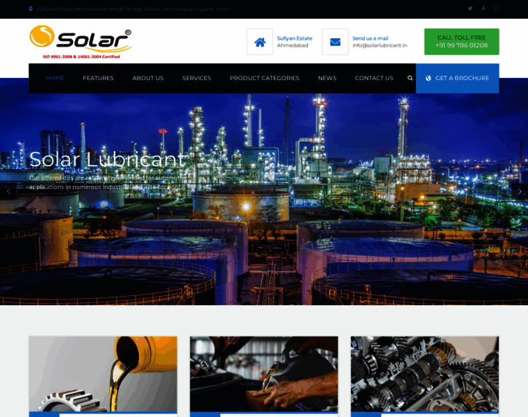This screenshot has width=528, height=417.
Task: Click the address text in top bar
Action: coord(133,9)
